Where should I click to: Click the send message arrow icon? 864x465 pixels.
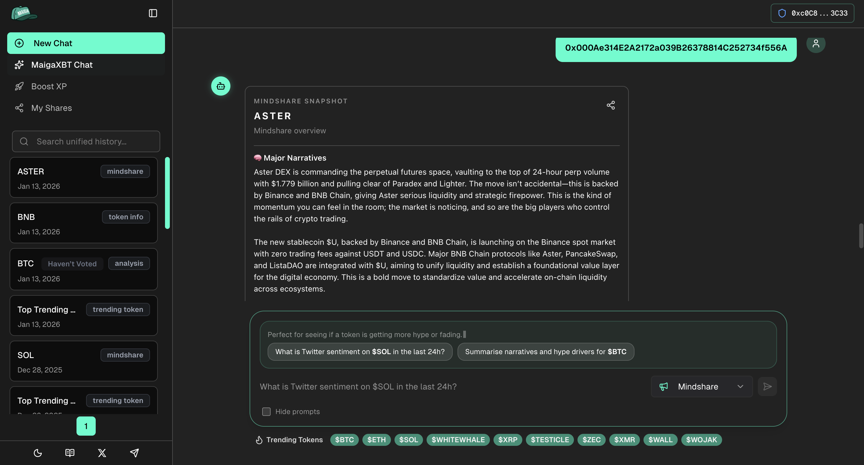tap(767, 387)
